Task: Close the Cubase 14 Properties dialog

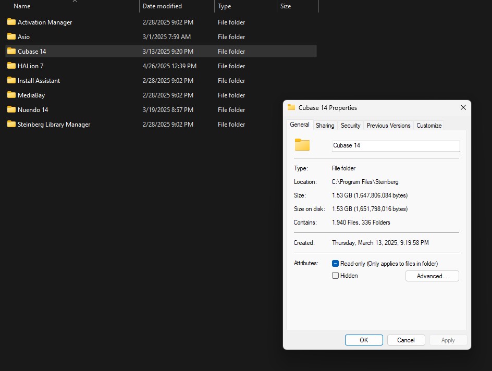Action: (463, 107)
